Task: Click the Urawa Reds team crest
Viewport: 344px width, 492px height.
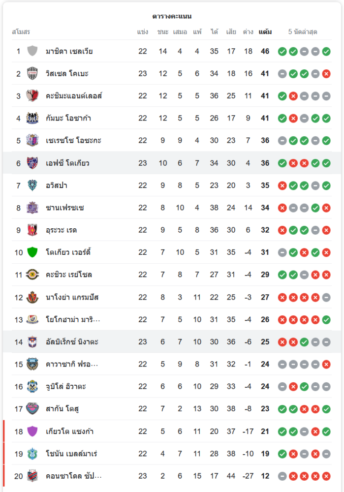Action: [x=32, y=230]
